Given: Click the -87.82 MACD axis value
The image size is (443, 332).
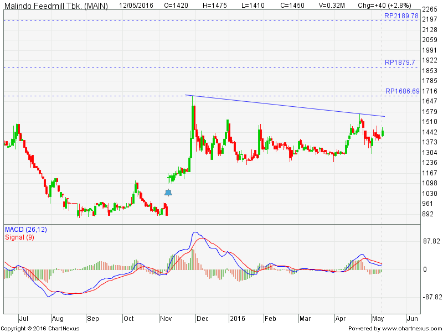Looking at the screenshot, I should [x=431, y=297].
